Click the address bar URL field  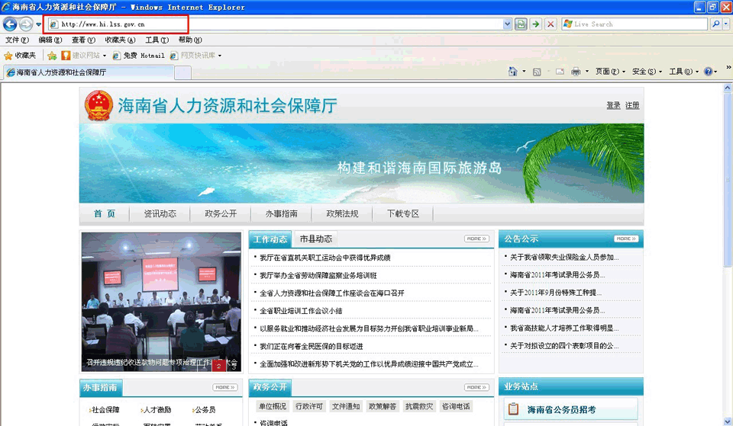pyautogui.click(x=276, y=24)
